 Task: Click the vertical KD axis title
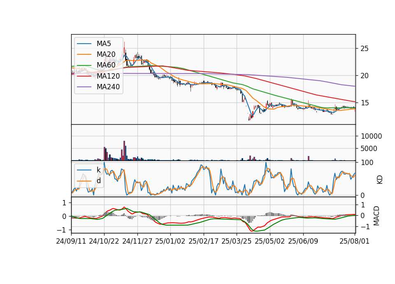pyautogui.click(x=380, y=180)
